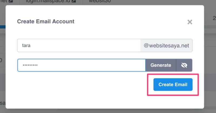This screenshot has width=216, height=113.
Task: Place cursor after "tara" in the email field
Action: point(31,45)
